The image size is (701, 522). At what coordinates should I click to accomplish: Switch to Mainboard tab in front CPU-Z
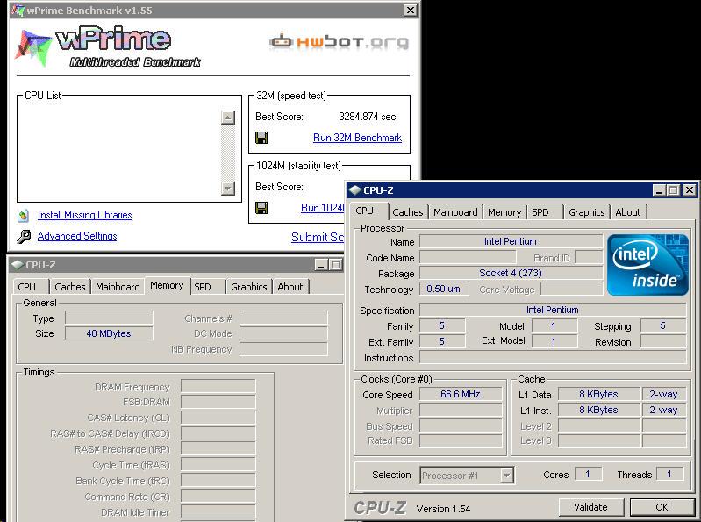455,212
